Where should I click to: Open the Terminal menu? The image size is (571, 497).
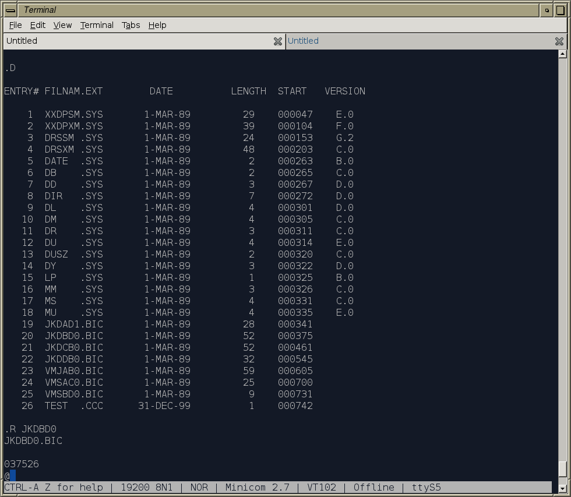click(97, 25)
